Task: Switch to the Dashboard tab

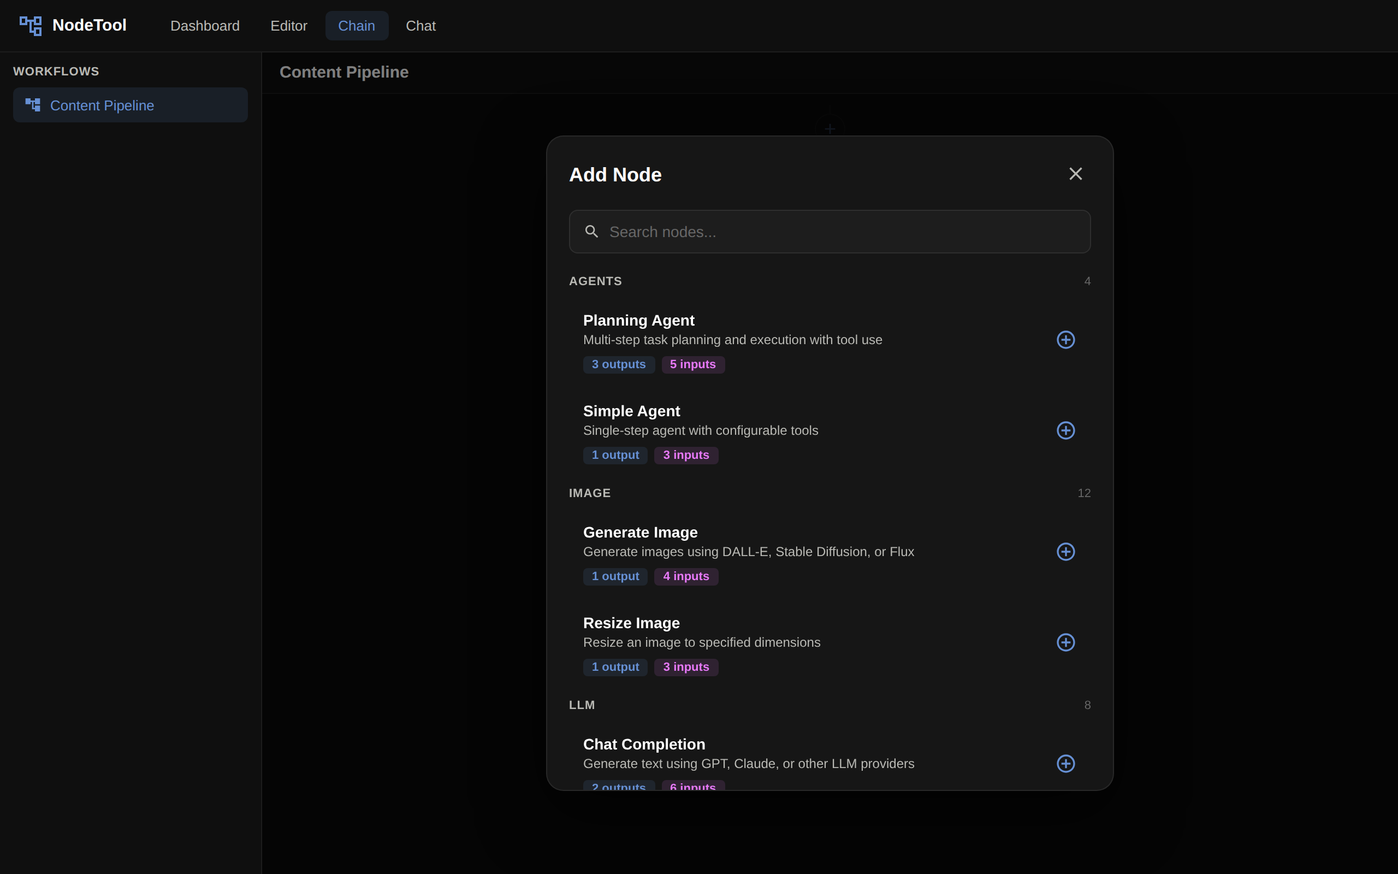Action: [205, 26]
